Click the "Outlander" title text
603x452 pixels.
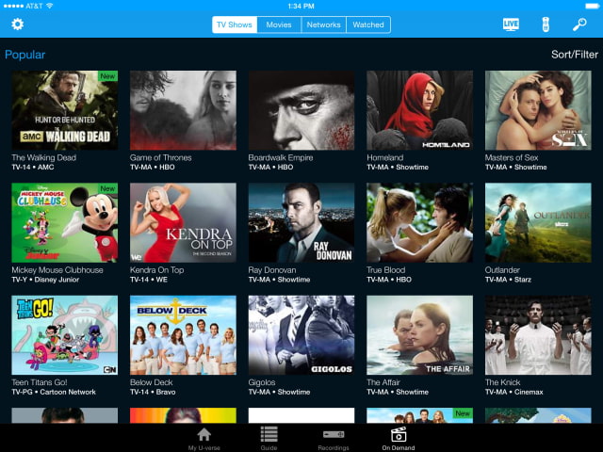pyautogui.click(x=502, y=270)
